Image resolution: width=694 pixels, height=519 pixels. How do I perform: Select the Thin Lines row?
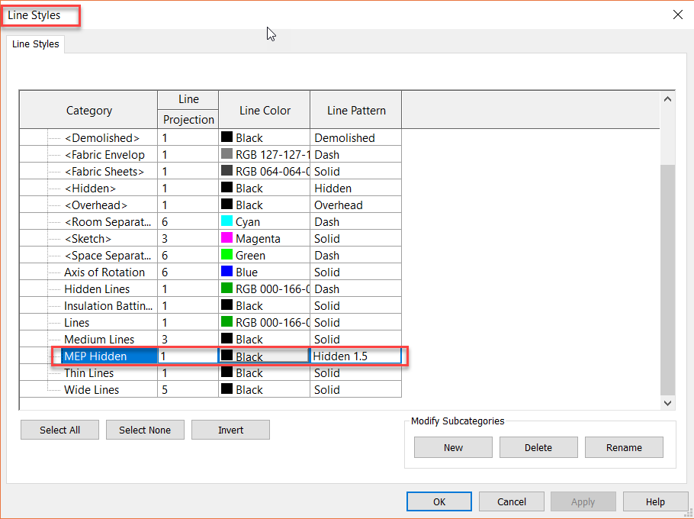click(89, 373)
